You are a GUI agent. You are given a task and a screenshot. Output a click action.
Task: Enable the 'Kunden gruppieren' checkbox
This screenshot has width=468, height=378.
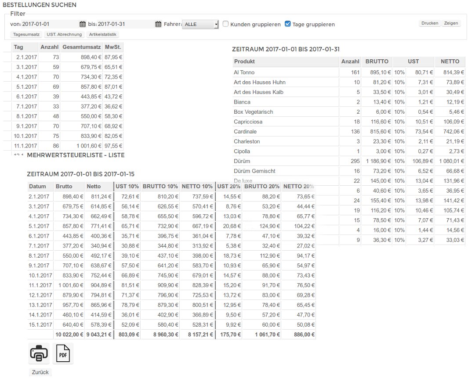point(226,24)
